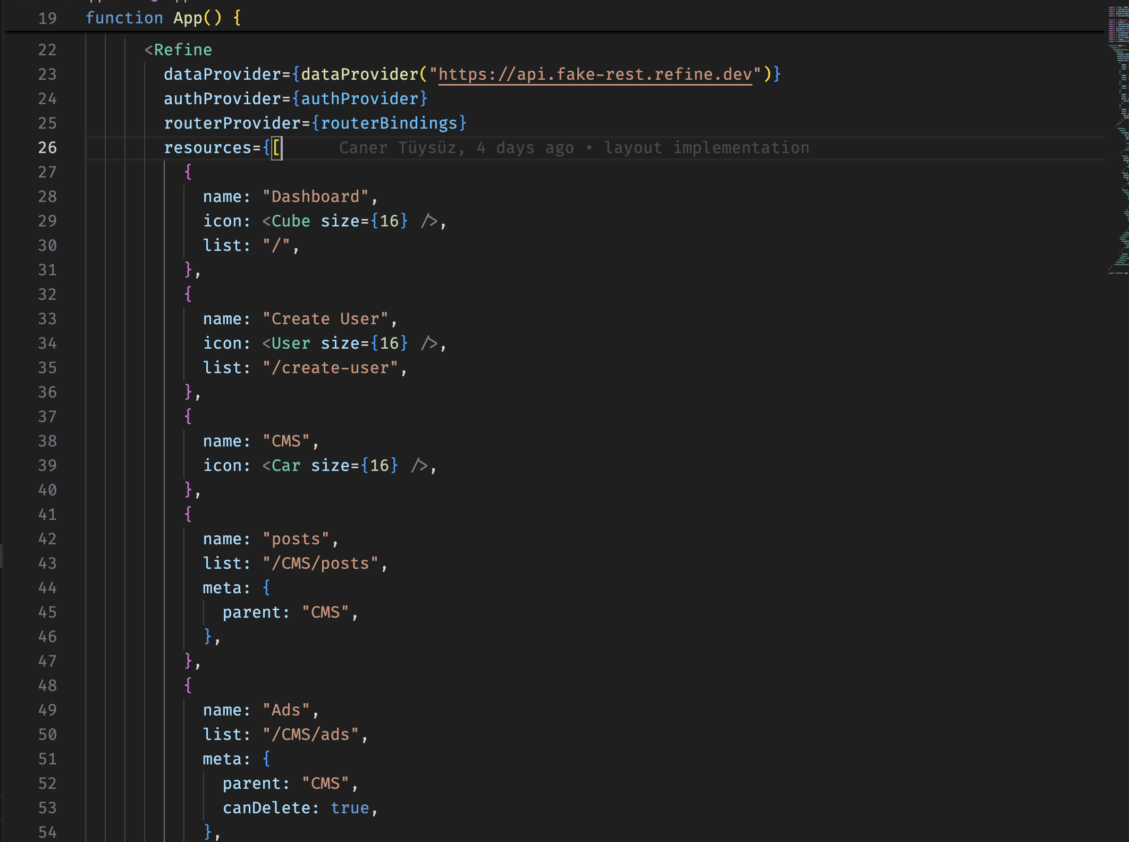
Task: Click the '<Refine' opening tag
Action: coord(178,50)
